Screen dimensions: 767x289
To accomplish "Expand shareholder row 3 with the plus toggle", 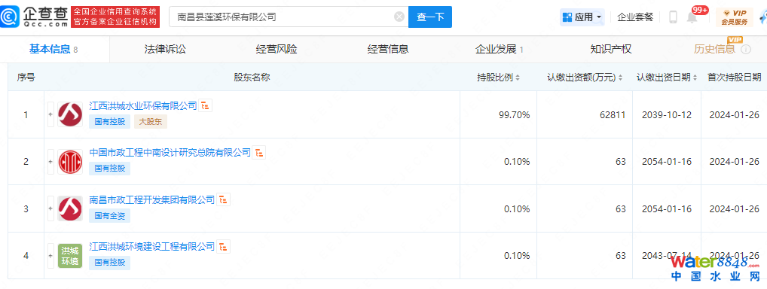I will (x=50, y=208).
